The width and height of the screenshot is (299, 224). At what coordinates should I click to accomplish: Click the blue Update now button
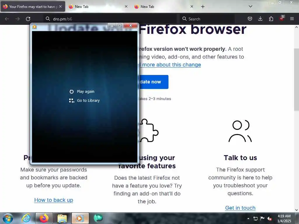pos(154,82)
